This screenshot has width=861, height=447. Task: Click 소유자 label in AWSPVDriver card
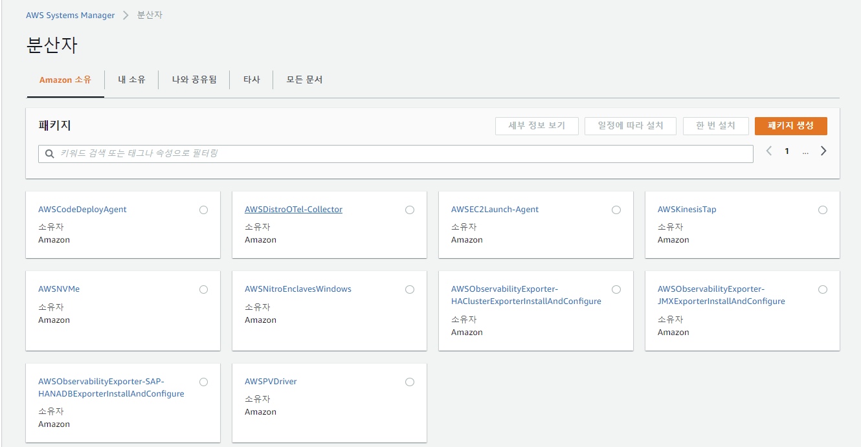click(x=257, y=399)
